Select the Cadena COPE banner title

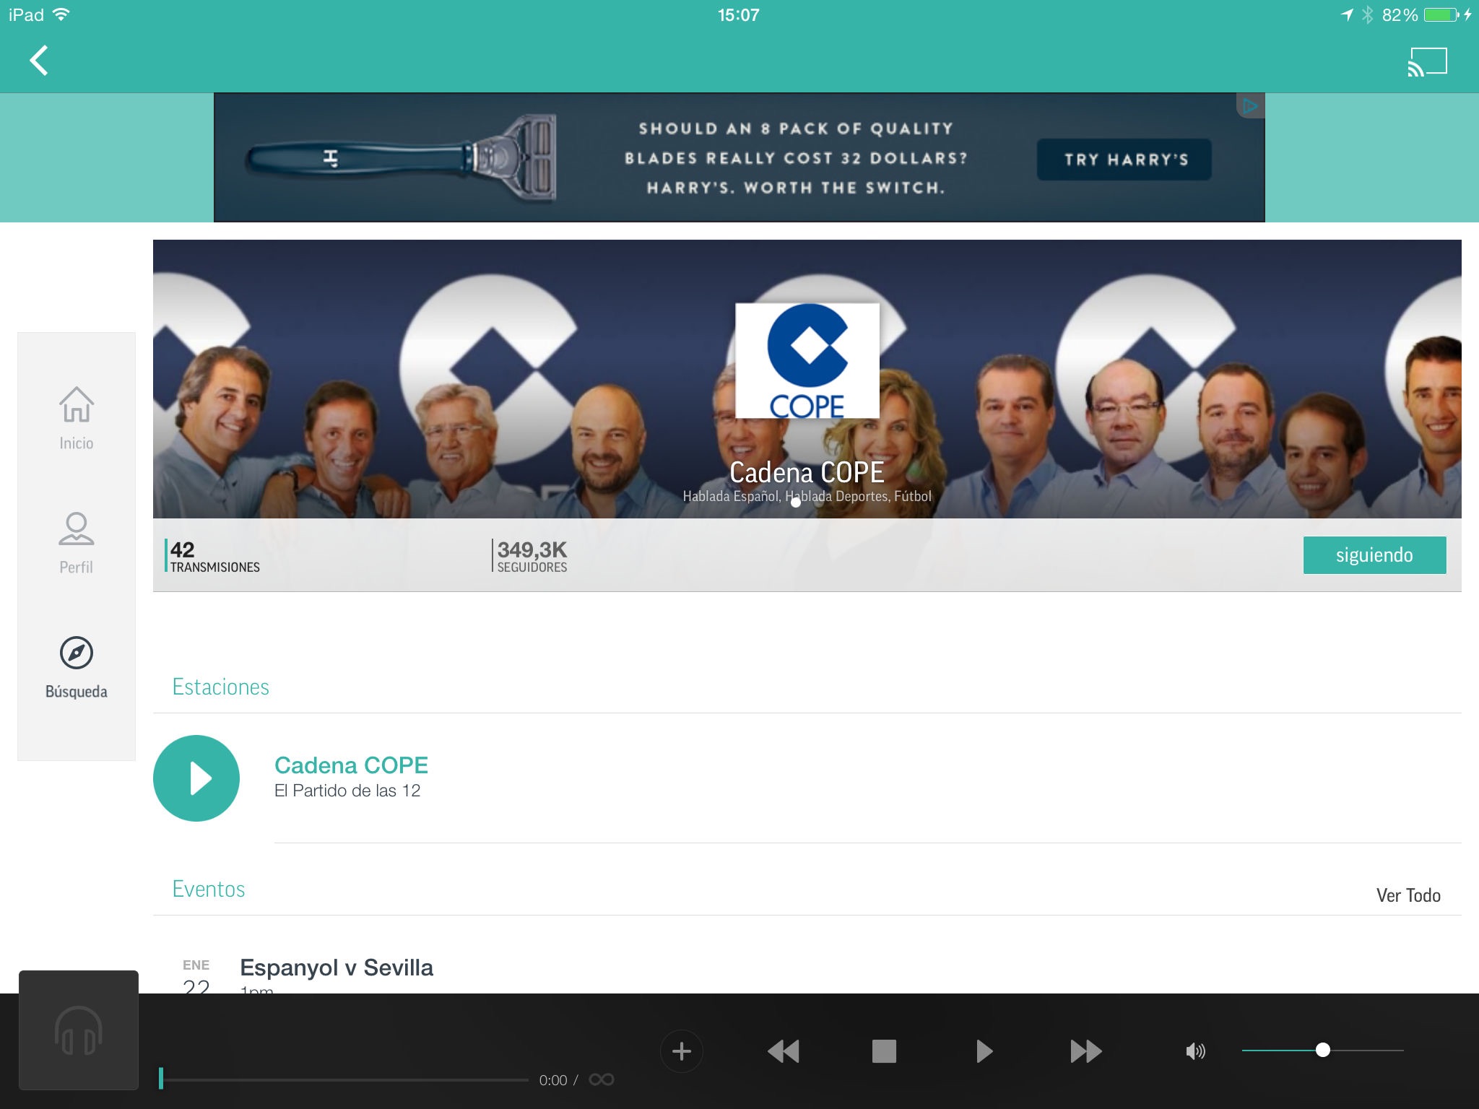coord(807,472)
